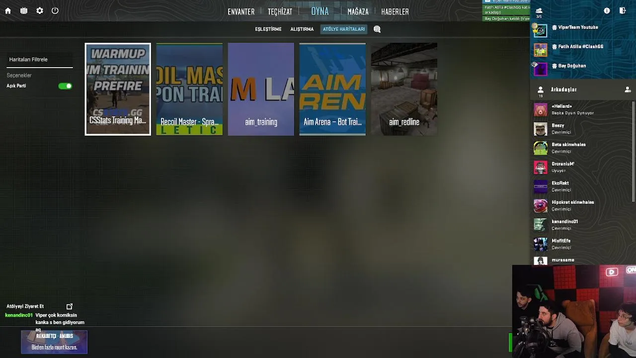
Task: Click the leave lobby door icon
Action: pos(623,10)
